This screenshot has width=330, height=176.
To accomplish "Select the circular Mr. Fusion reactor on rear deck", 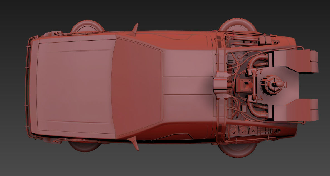I will pyautogui.click(x=273, y=85).
